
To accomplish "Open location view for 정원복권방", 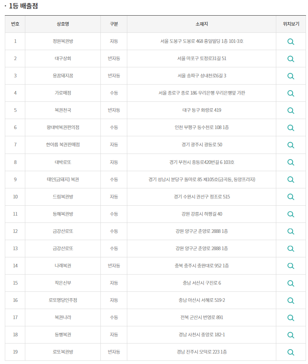I will tap(291, 41).
